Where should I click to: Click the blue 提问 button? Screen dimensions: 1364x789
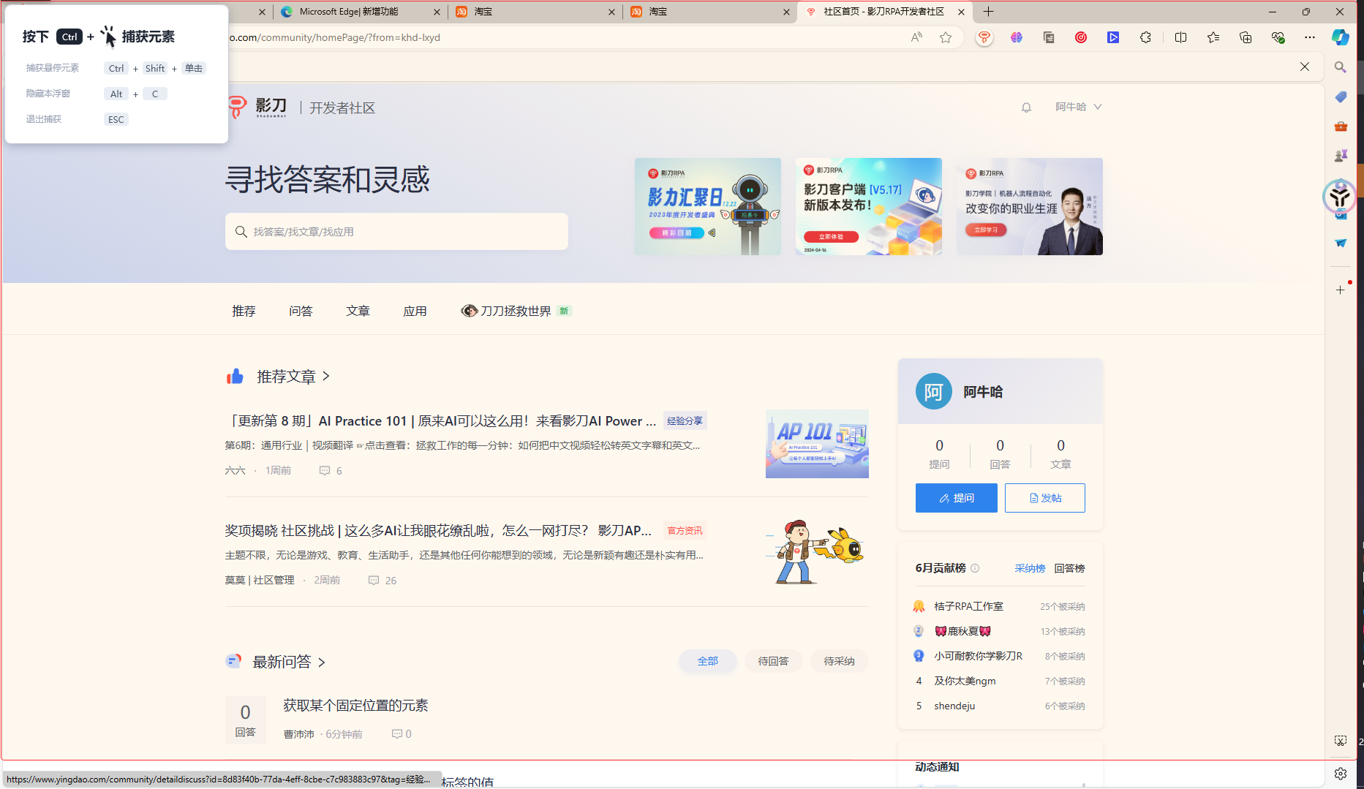[956, 498]
